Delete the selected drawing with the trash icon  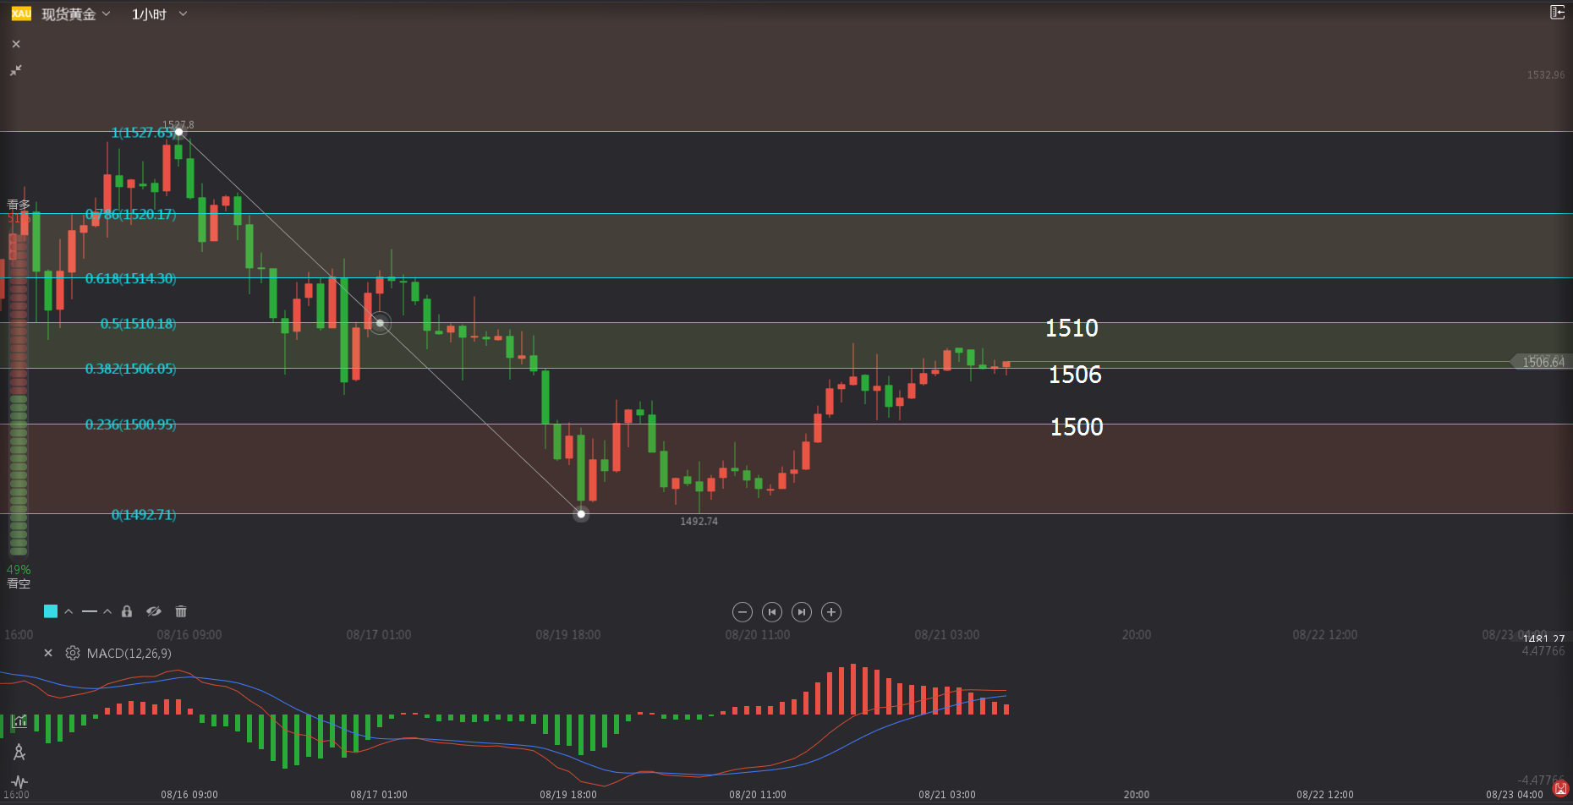point(181,611)
